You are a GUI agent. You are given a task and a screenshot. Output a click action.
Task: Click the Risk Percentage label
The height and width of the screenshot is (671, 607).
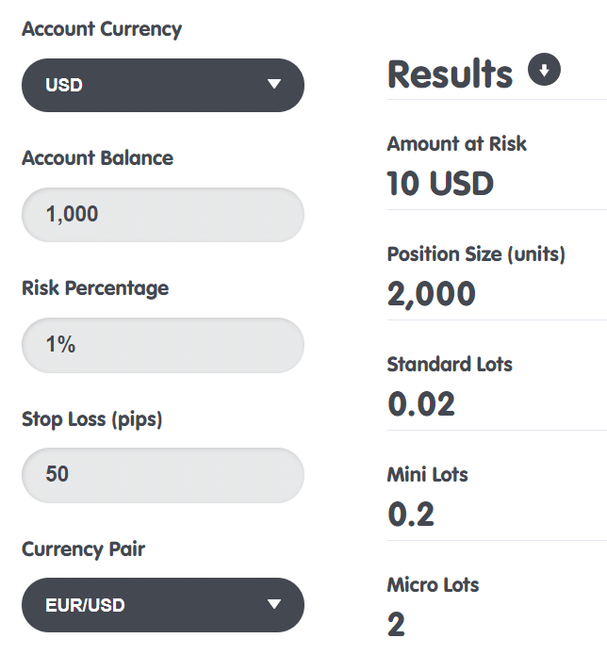tap(95, 288)
